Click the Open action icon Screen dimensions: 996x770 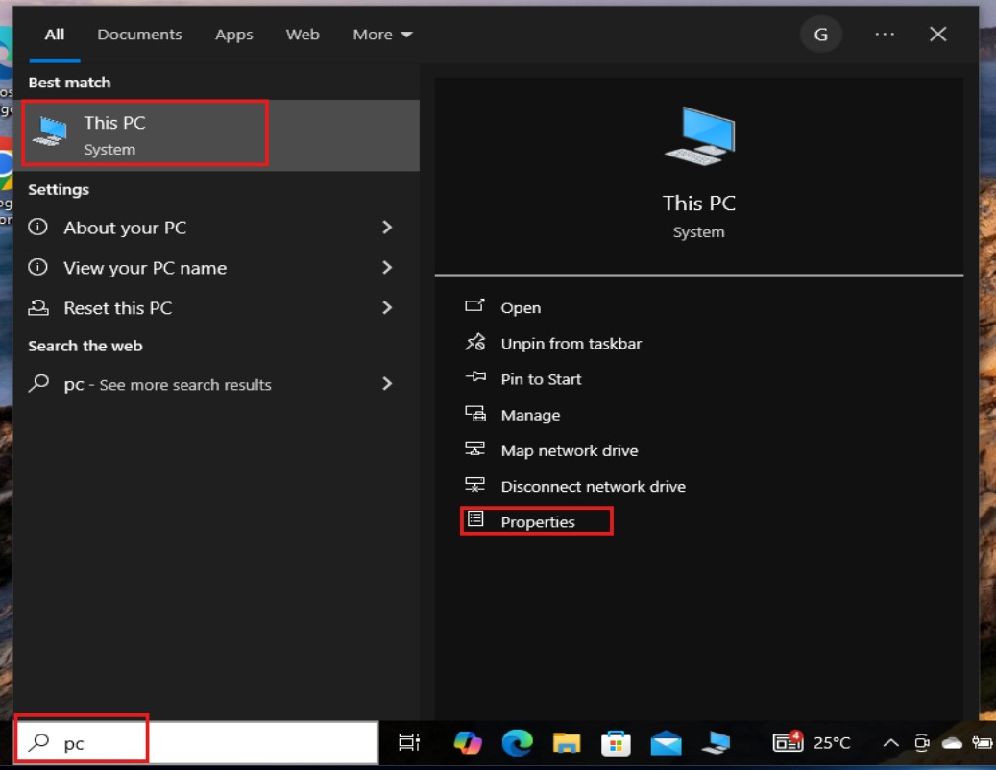(x=474, y=306)
